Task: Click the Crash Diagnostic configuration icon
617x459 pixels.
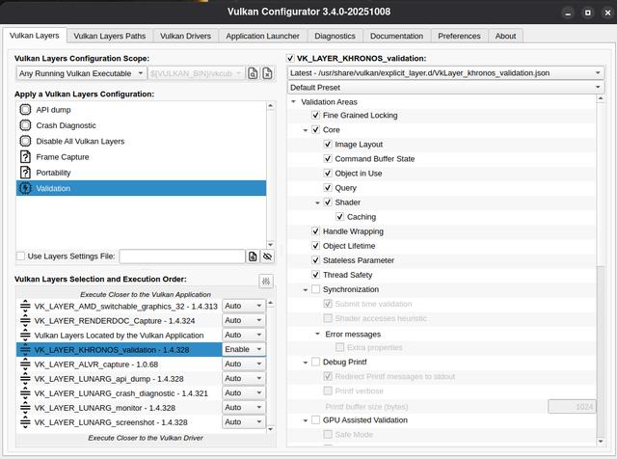Action: coord(25,125)
